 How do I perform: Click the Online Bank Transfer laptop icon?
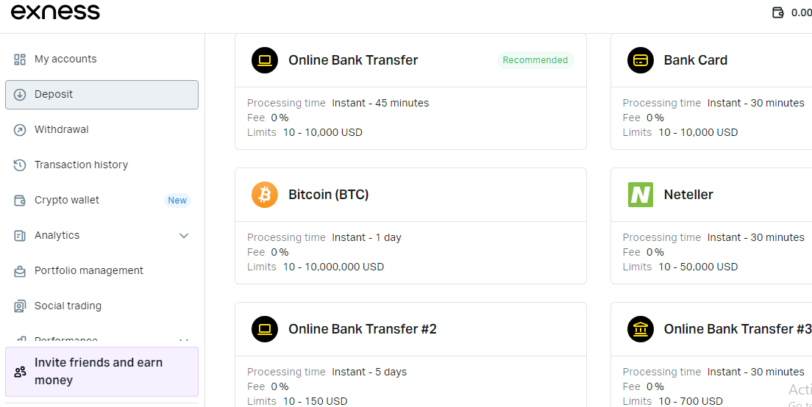click(x=265, y=60)
